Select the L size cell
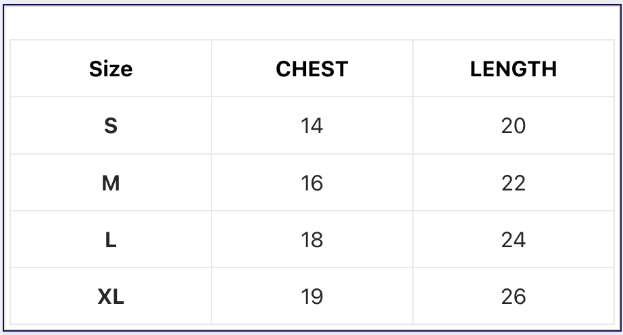The height and width of the screenshot is (335, 623). click(111, 239)
